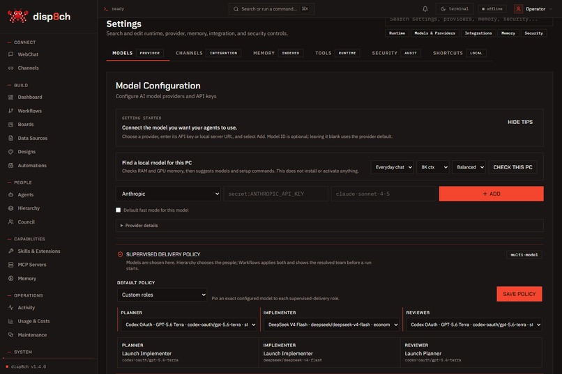Open the Balanced dropdown
The width and height of the screenshot is (562, 374).
(469, 167)
